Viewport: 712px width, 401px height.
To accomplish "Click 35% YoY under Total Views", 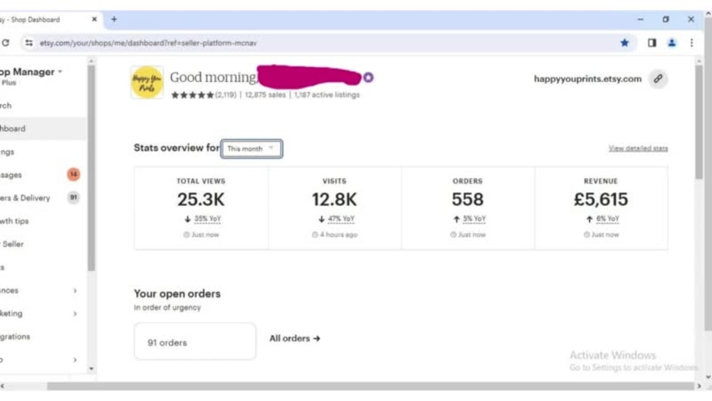I will (207, 219).
